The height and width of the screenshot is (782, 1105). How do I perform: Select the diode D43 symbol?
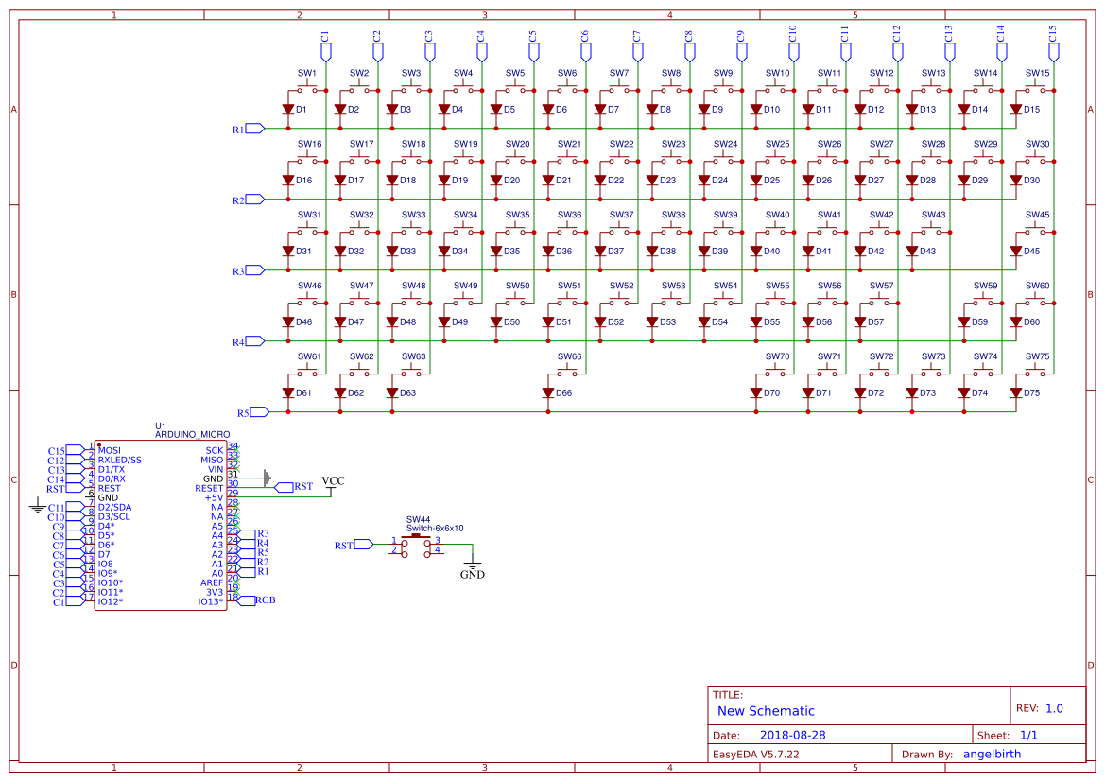coord(912,251)
